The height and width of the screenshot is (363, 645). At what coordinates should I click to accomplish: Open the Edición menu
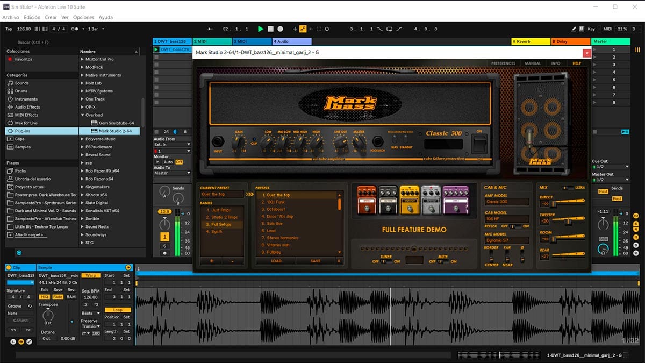(32, 18)
